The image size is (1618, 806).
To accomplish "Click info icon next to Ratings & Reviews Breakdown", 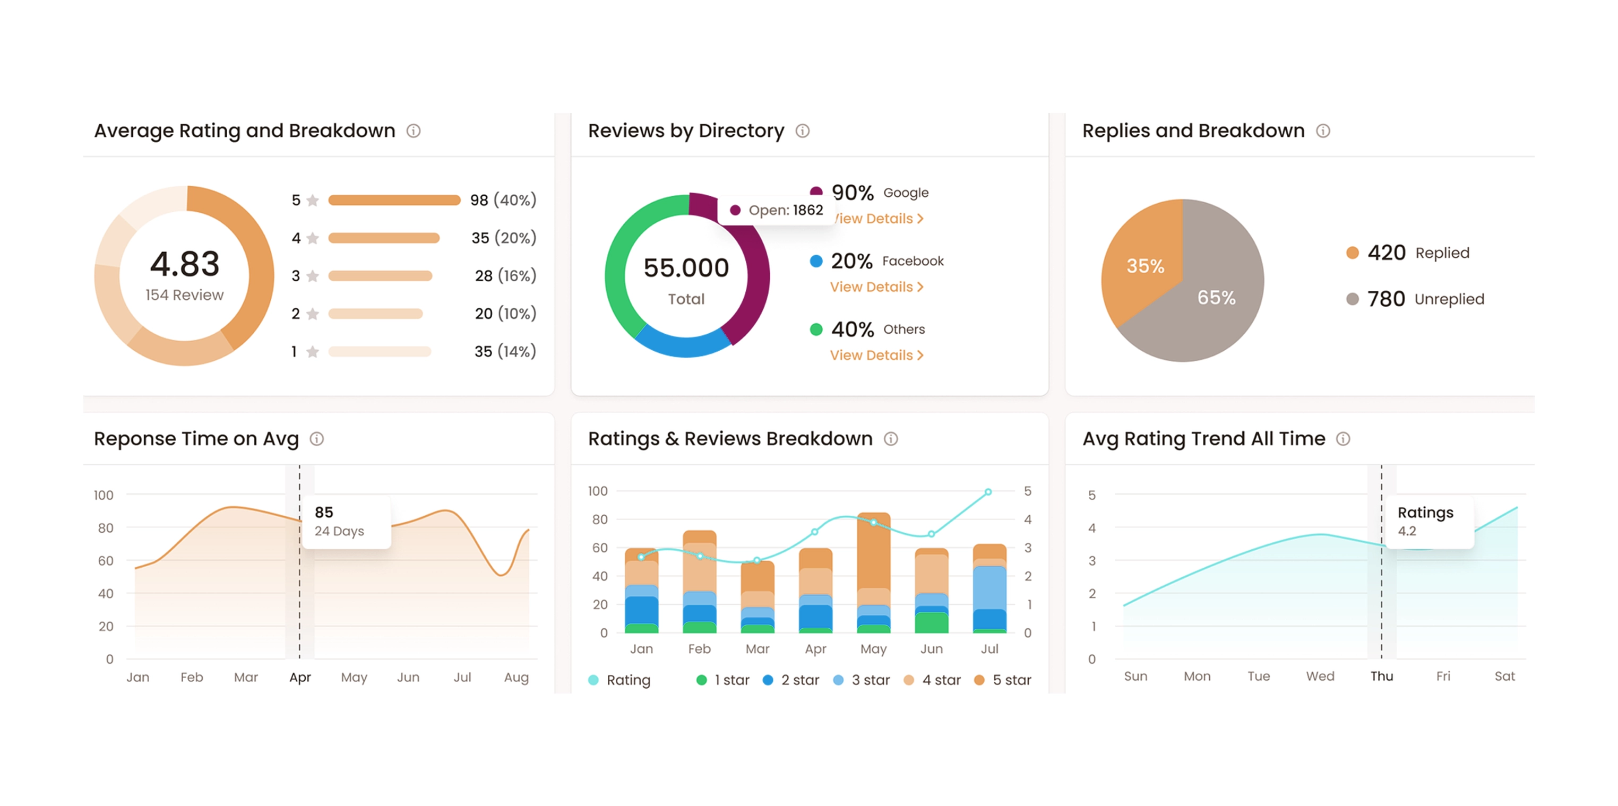I will click(x=891, y=439).
